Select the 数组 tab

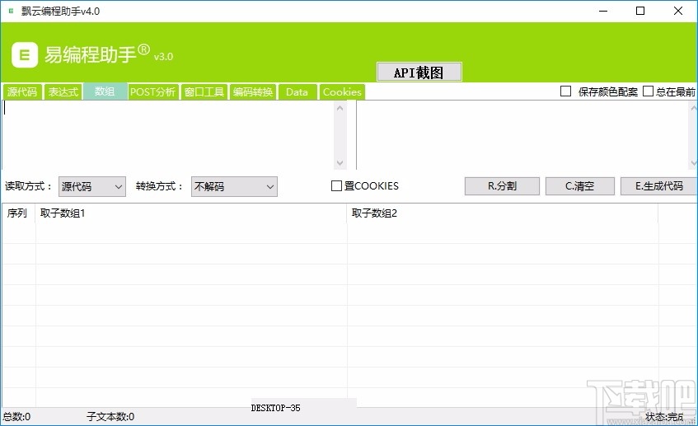point(105,91)
